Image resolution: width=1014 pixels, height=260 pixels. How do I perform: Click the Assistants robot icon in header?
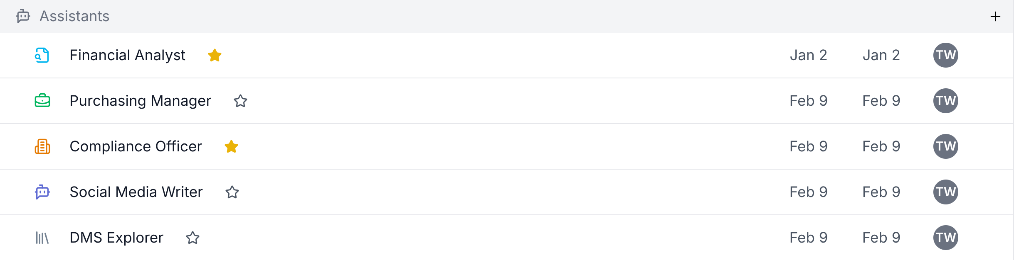coord(23,16)
